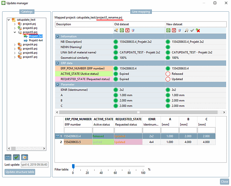Click the table filter button below catalog tree

pyautogui.click(x=25, y=157)
